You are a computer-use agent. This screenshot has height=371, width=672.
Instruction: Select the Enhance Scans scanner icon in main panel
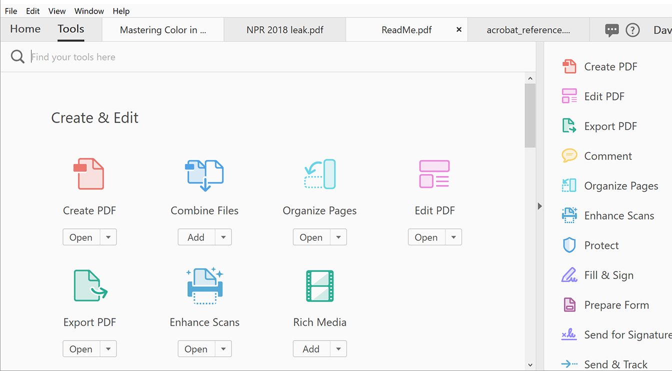[204, 286]
